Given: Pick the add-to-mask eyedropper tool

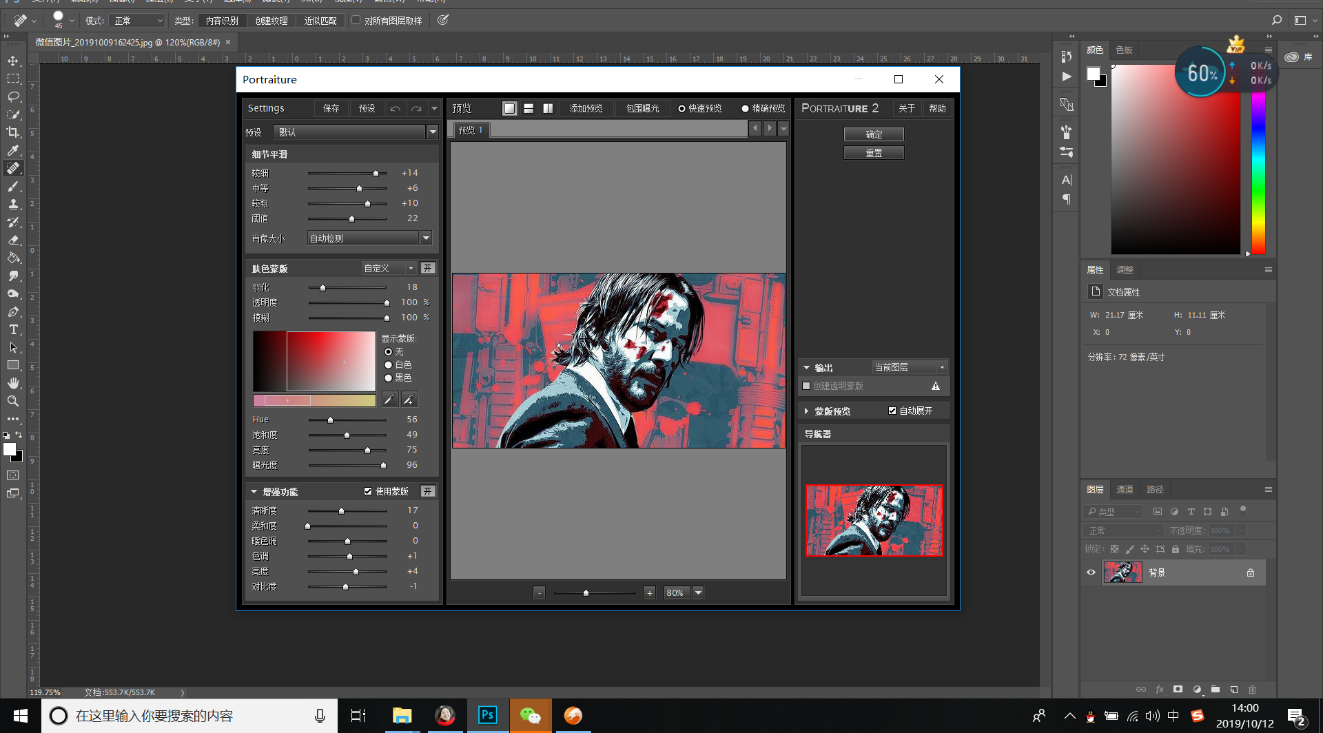Looking at the screenshot, I should click(x=409, y=400).
